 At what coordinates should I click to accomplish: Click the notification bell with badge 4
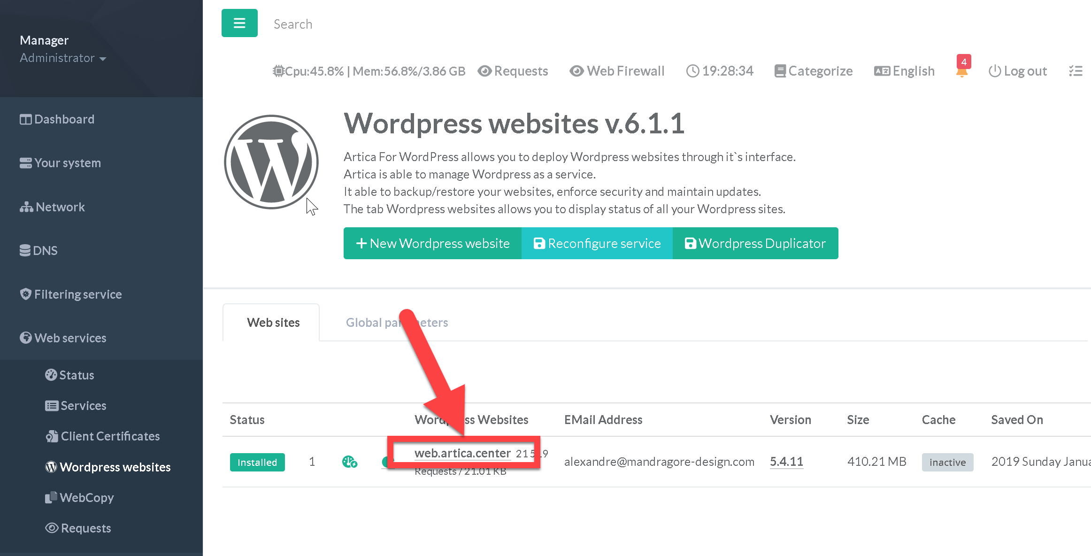click(961, 71)
